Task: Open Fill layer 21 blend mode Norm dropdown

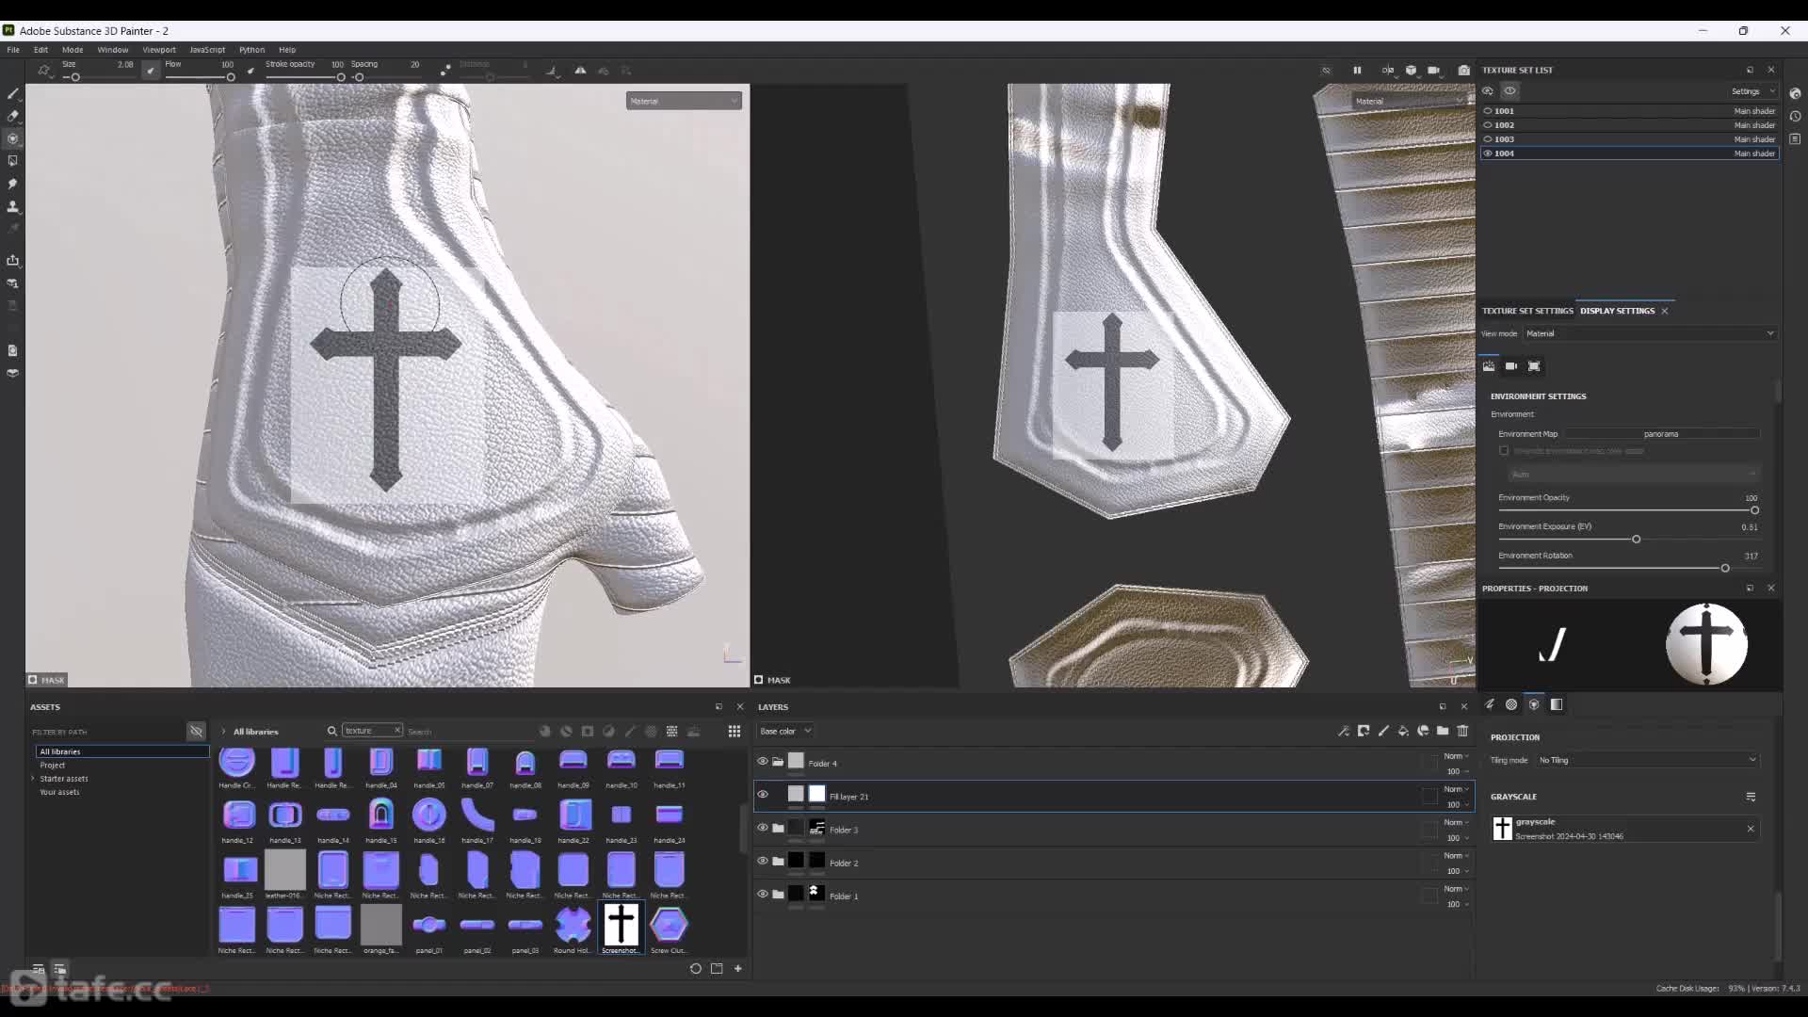Action: tap(1456, 789)
